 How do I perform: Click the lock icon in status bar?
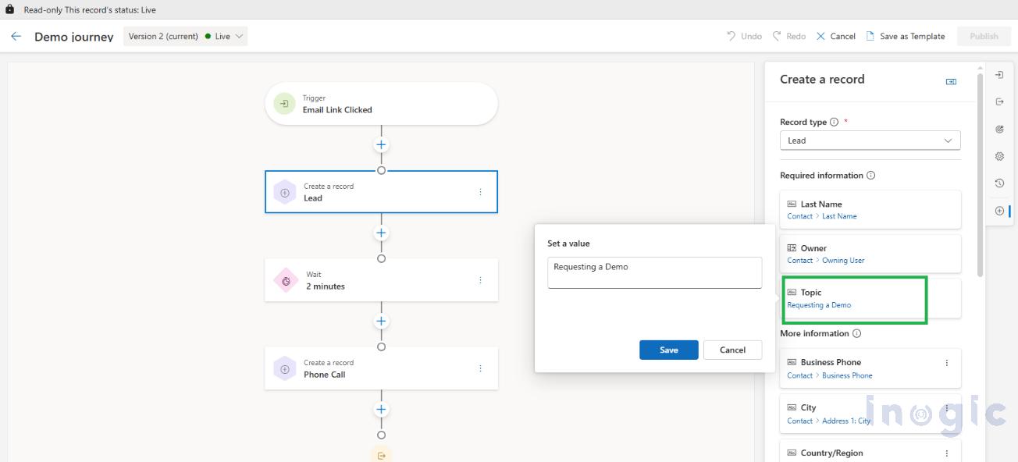coord(9,10)
